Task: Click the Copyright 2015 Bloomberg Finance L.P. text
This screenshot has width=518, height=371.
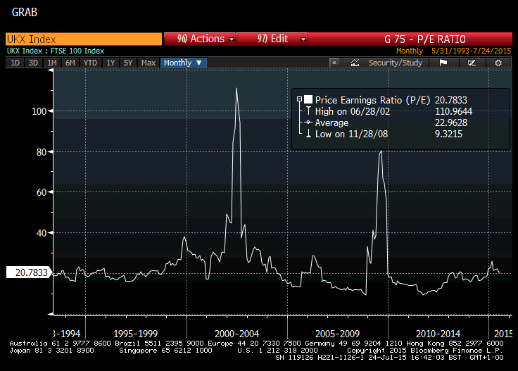Action: [x=425, y=350]
